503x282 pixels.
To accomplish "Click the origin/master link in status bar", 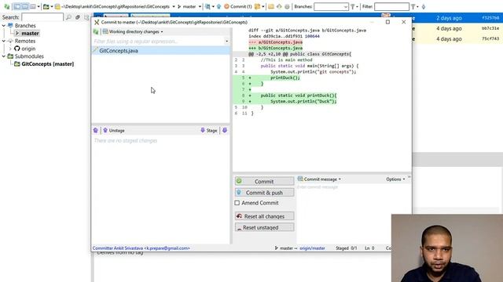I will [312, 248].
